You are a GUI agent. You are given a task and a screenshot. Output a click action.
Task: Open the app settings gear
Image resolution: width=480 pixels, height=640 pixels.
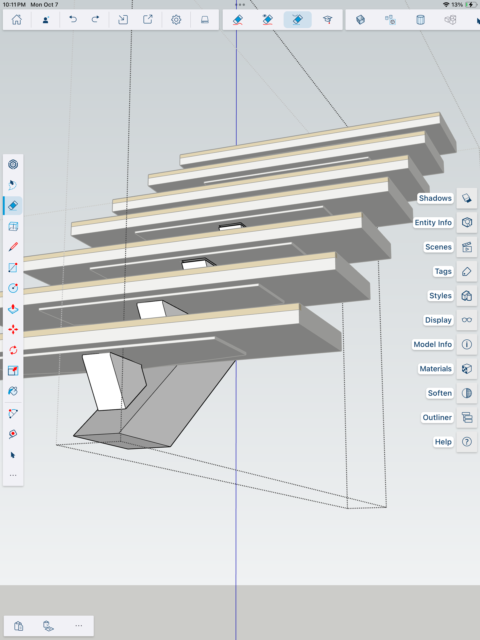pyautogui.click(x=176, y=20)
